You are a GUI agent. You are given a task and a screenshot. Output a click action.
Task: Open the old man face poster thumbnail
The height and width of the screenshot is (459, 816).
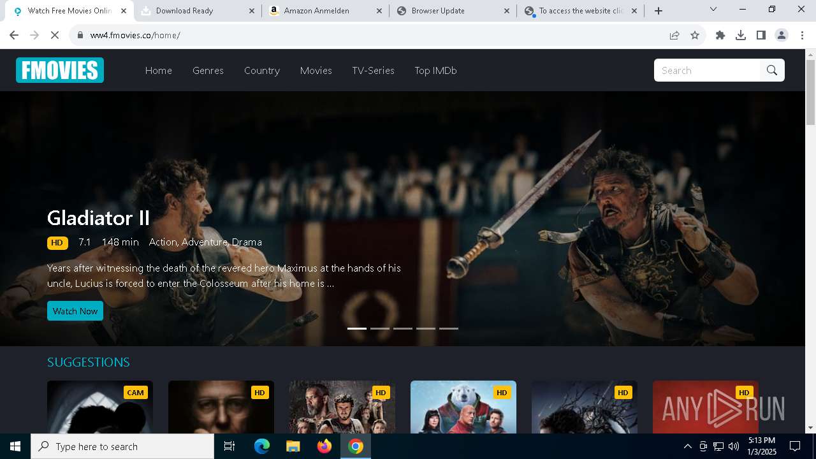(221, 407)
